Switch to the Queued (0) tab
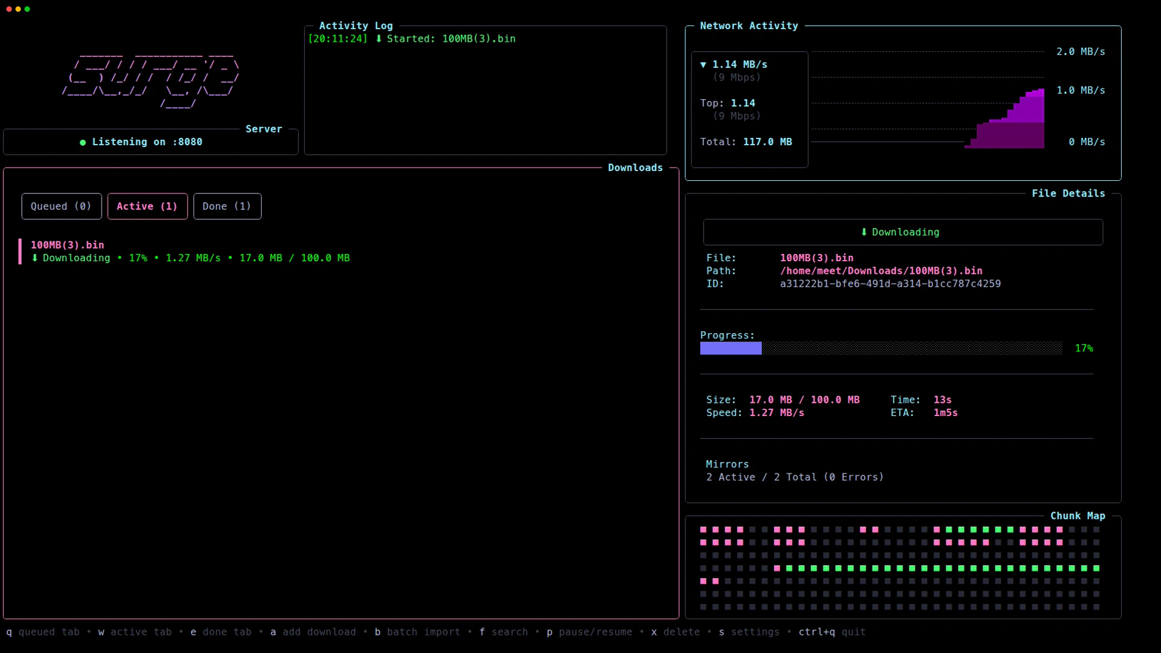Viewport: 1161px width, 653px height. [61, 206]
